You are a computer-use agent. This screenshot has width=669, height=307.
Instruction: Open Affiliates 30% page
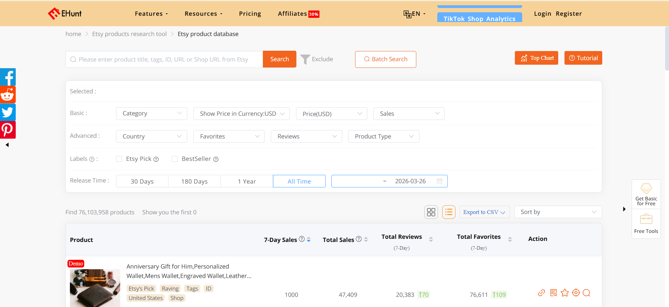[x=298, y=14]
